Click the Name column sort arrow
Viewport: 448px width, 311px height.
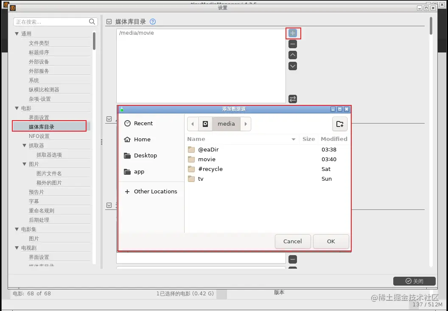tap(294, 139)
